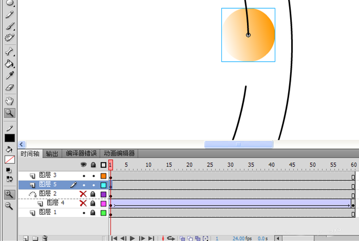Toggle cyan outline swatch of 图层 5
The height and width of the screenshot is (241, 359).
click(x=103, y=185)
